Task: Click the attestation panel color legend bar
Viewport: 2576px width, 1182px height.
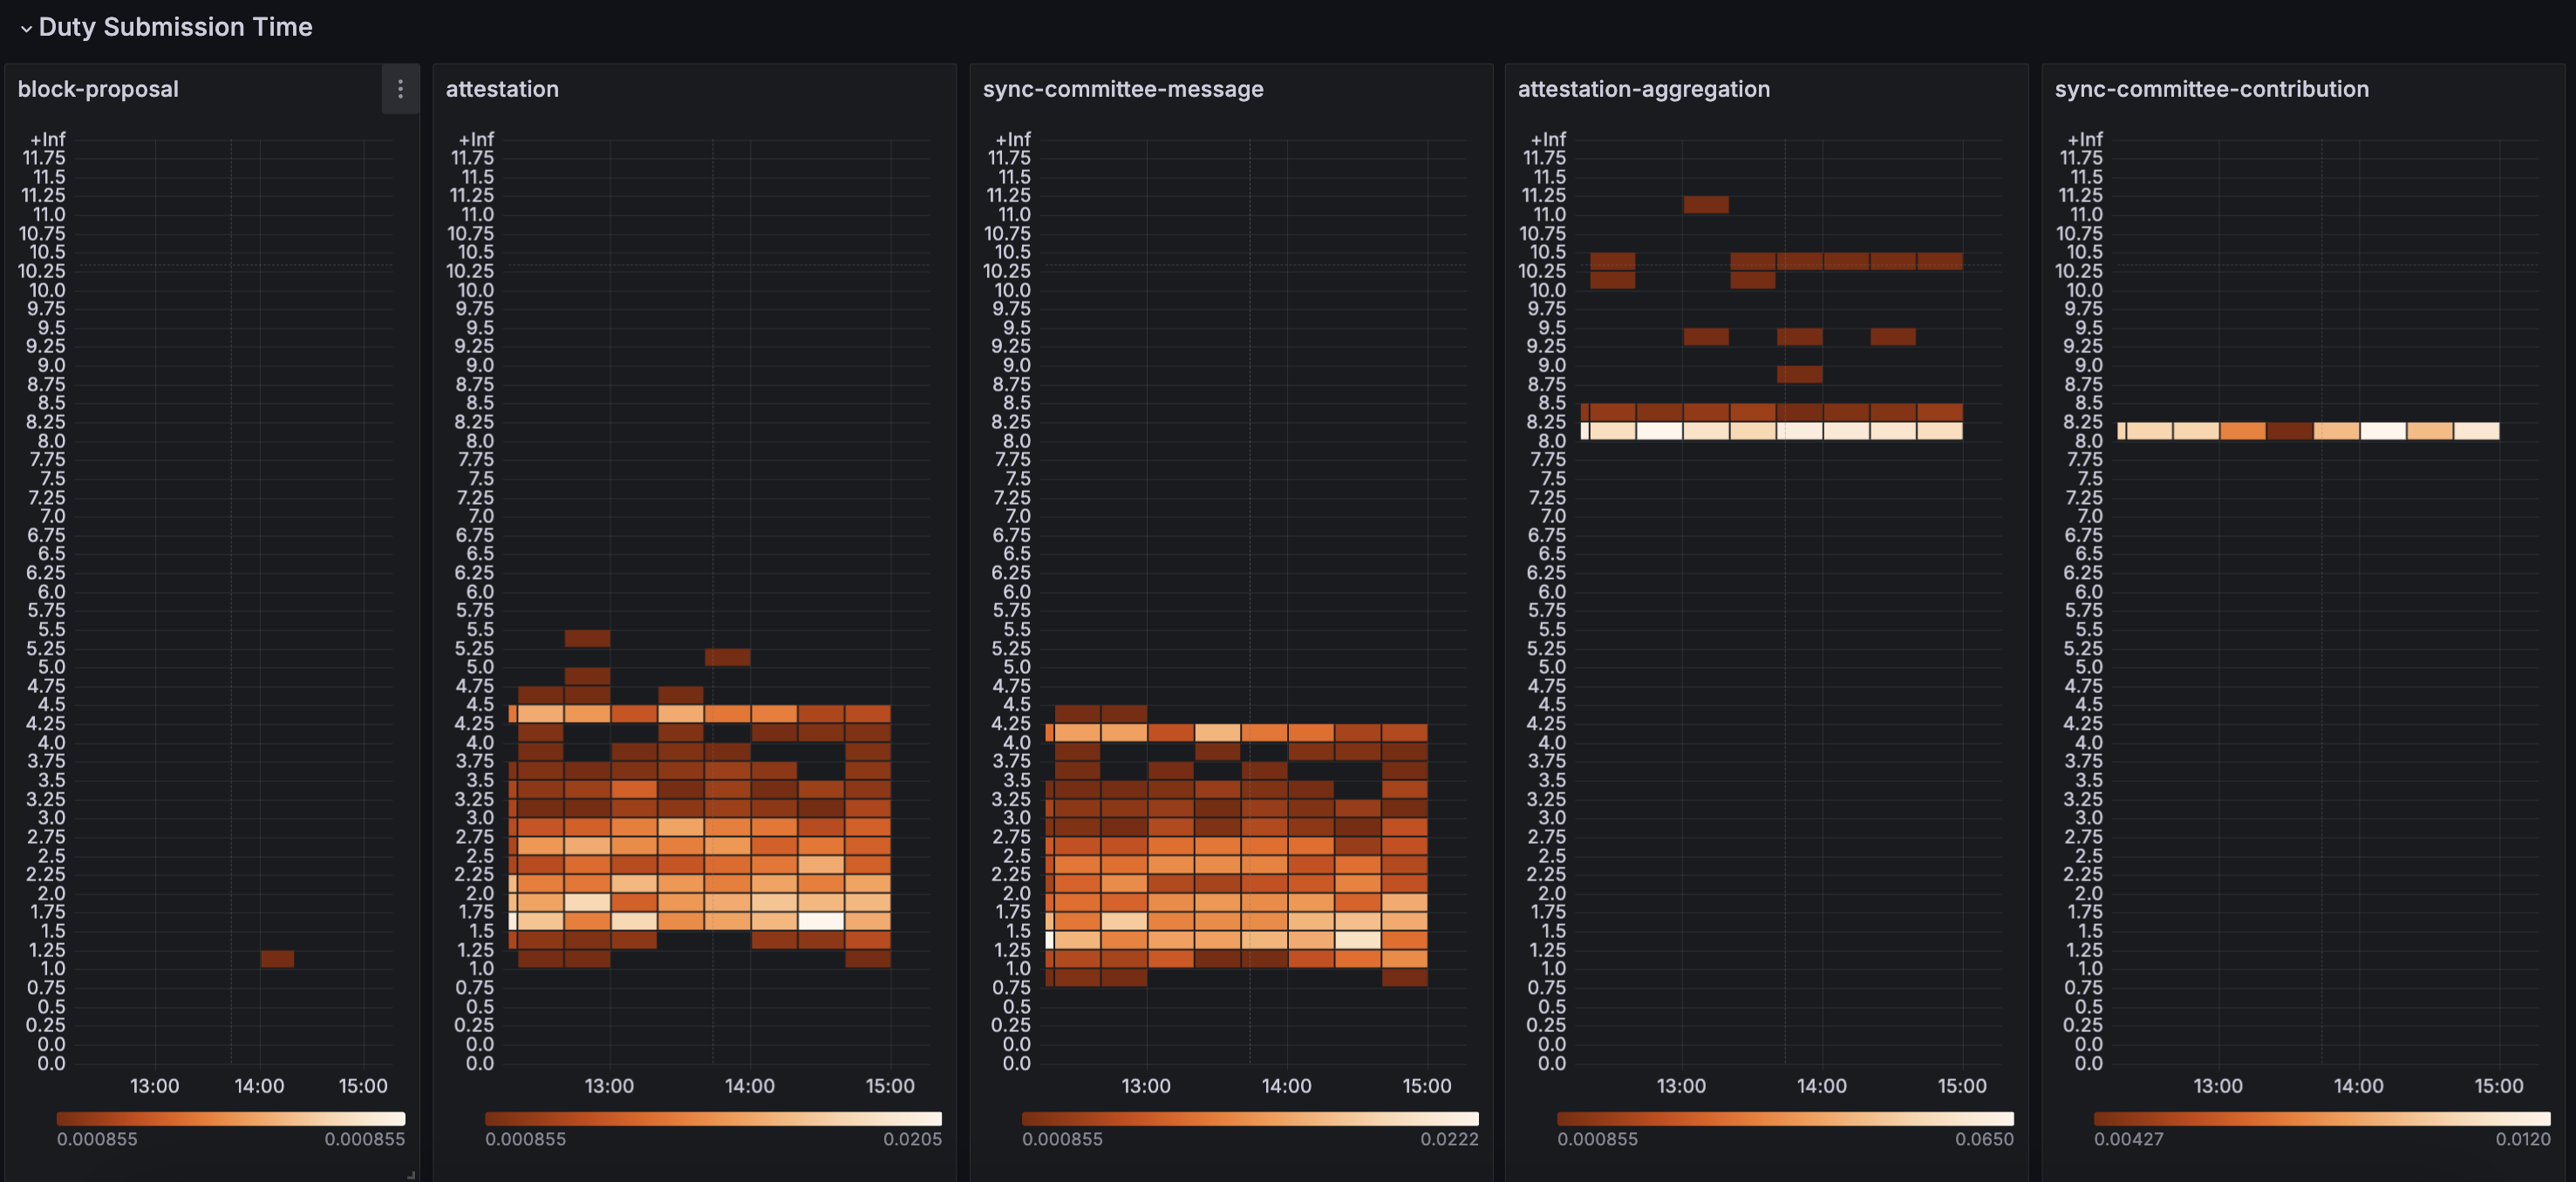Action: pos(712,1119)
